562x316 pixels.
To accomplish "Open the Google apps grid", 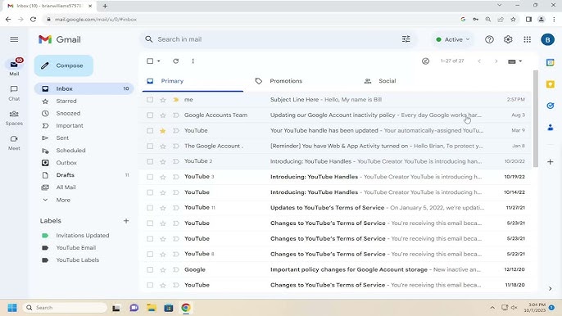I will coord(528,39).
